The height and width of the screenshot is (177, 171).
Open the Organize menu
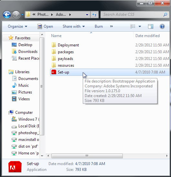[x=17, y=26]
